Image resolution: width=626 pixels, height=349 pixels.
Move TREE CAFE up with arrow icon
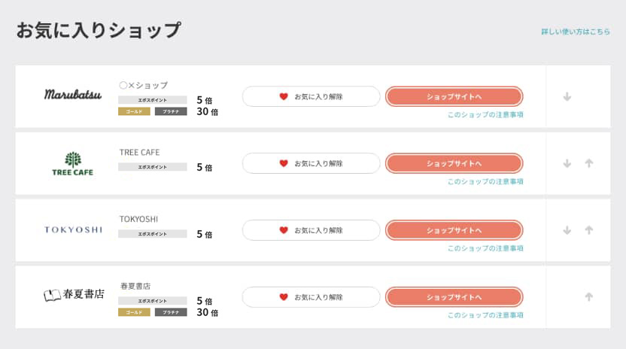click(589, 163)
